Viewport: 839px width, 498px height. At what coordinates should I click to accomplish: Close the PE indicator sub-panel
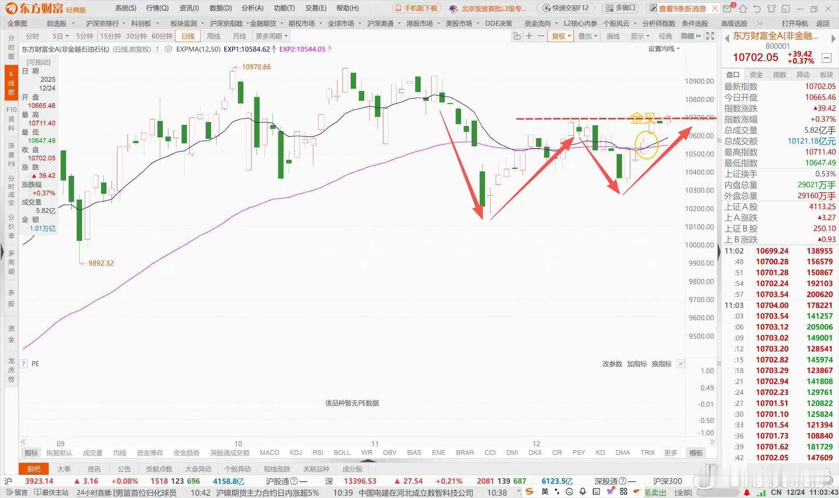tap(680, 364)
